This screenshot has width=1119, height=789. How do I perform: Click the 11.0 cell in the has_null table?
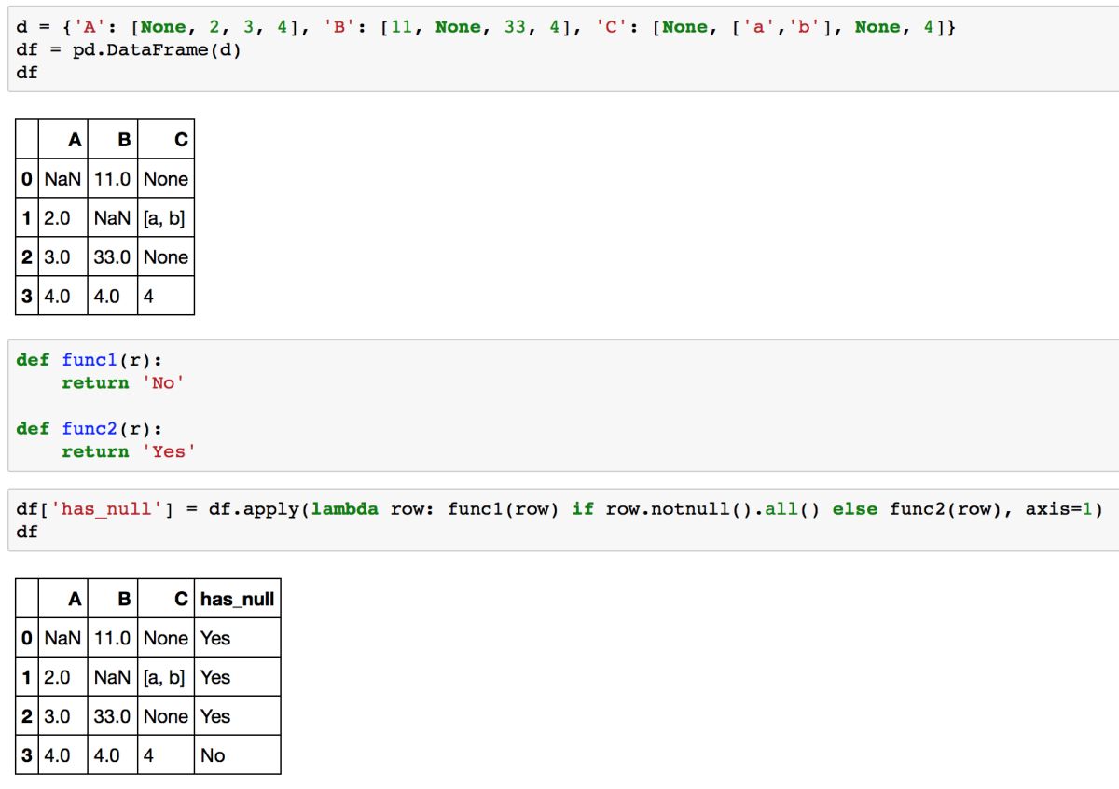pos(113,638)
